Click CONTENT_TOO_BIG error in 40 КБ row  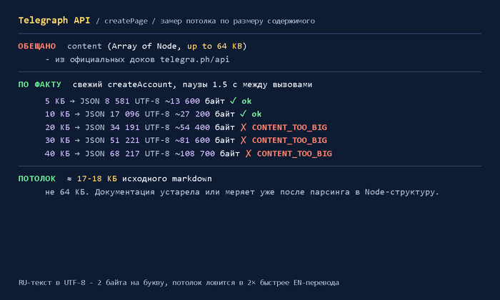coord(294,154)
